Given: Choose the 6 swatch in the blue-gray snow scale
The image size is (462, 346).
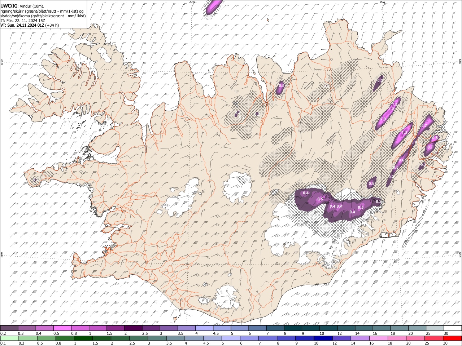Looking at the screenshot, I should coord(258,328).
